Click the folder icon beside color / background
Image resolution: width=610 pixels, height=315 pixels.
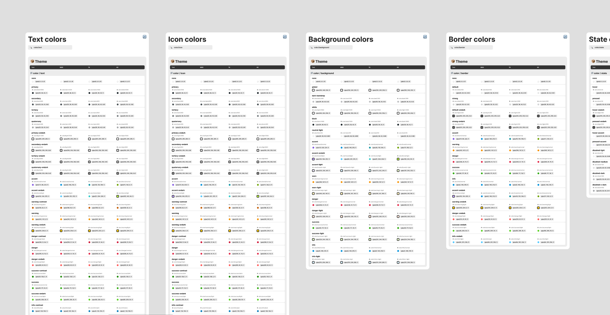click(312, 73)
